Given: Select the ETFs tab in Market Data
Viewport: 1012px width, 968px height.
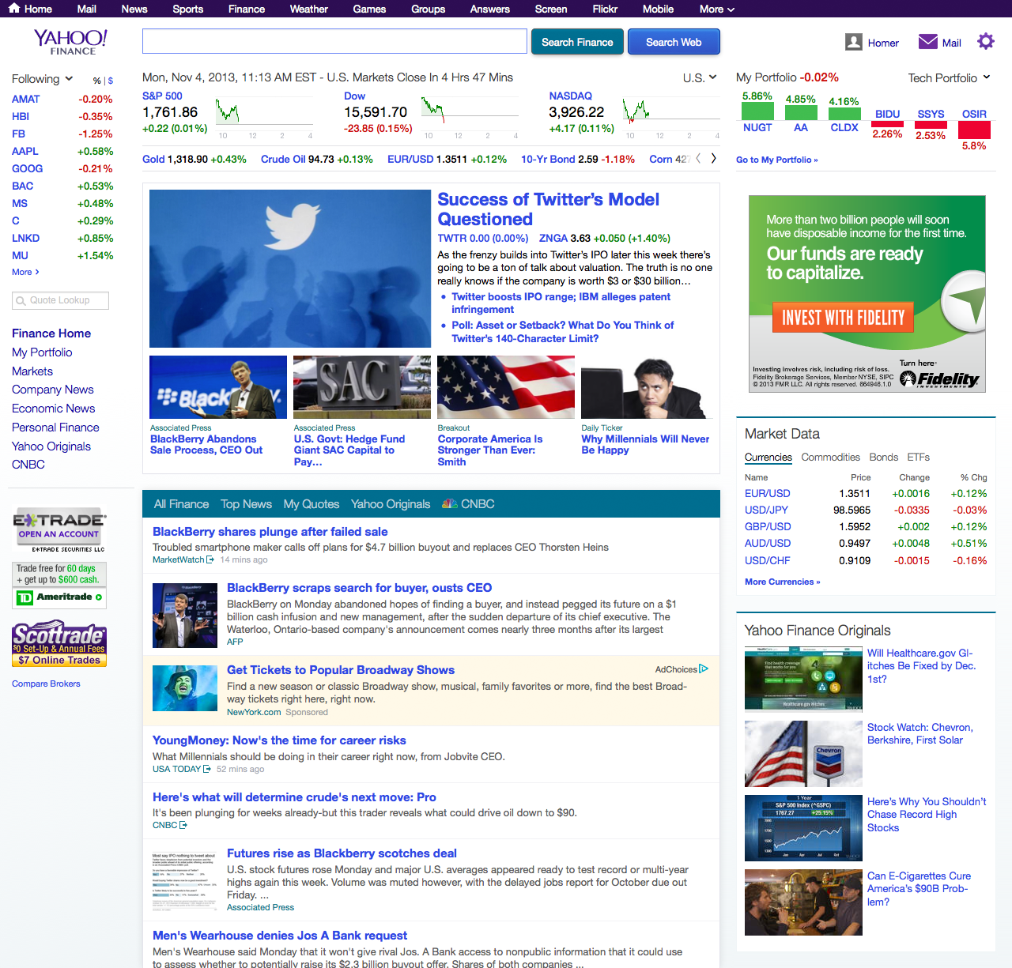Looking at the screenshot, I should [x=918, y=458].
